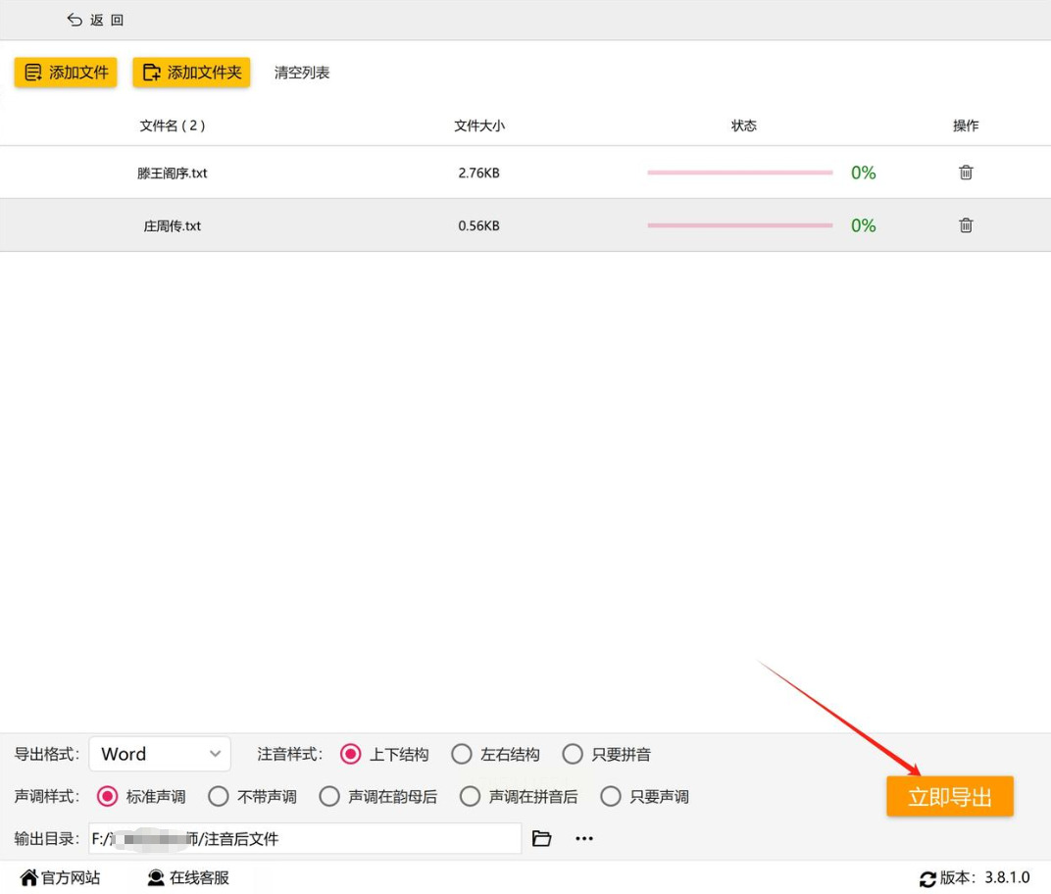Click the 添加文件夹 button
Image resolution: width=1051 pixels, height=894 pixels.
click(x=192, y=73)
